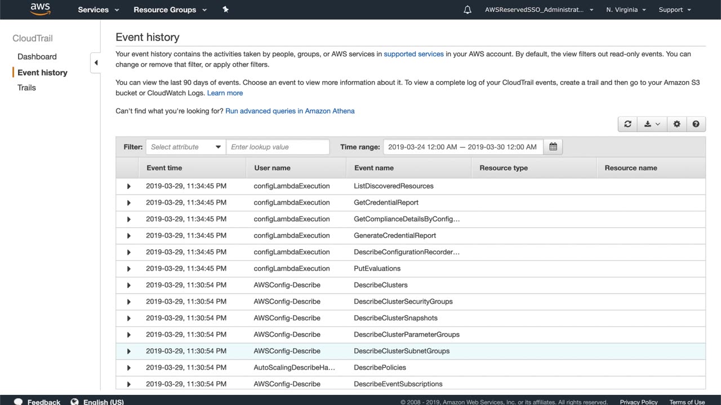
Task: Click the Enter lookup value field
Action: (x=278, y=147)
